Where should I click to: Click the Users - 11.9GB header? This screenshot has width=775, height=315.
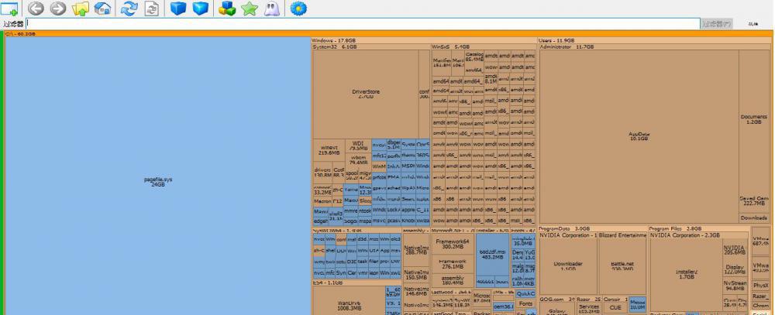[x=654, y=40]
